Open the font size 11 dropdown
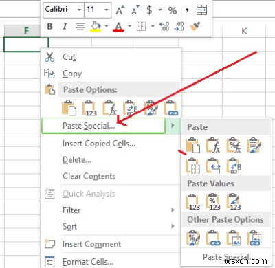The image size is (275, 268). pos(107,10)
